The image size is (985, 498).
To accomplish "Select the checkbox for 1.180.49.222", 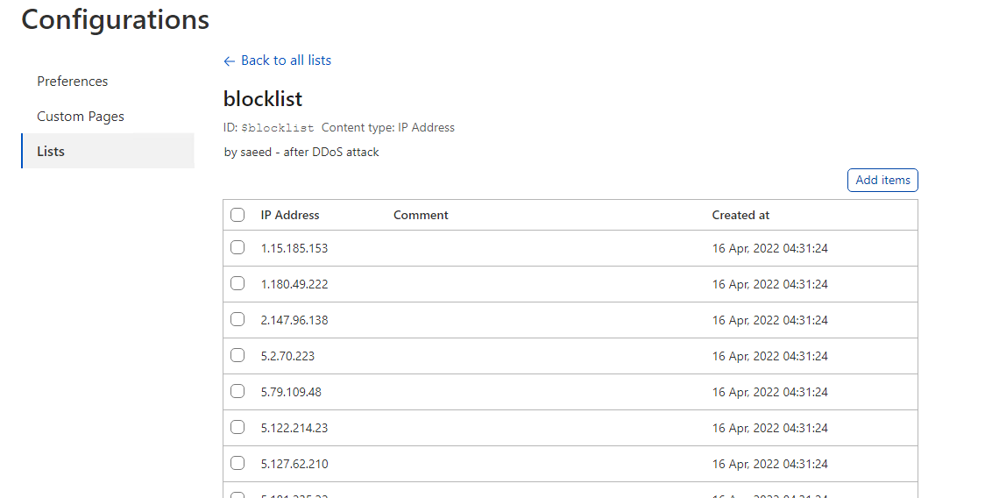I will pos(237,284).
